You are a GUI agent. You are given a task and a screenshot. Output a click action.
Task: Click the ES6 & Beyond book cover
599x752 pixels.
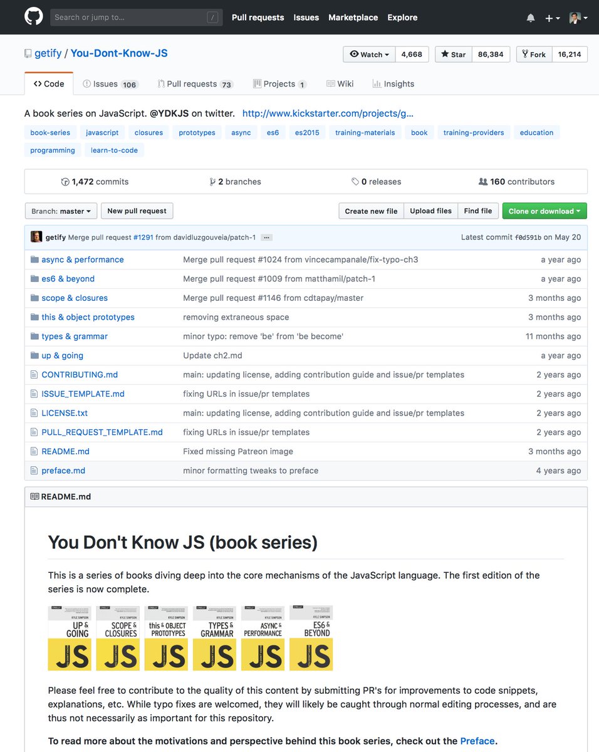[x=311, y=638]
